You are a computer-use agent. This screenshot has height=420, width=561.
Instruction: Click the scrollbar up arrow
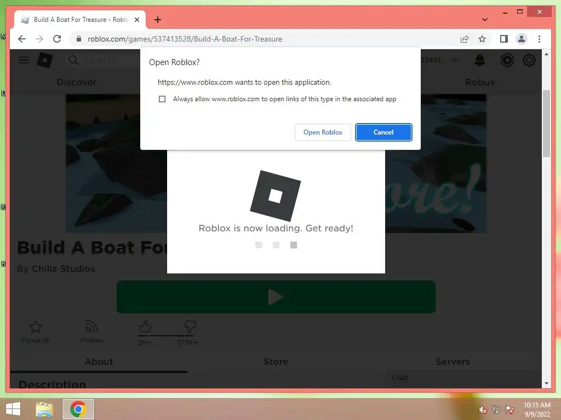click(546, 54)
